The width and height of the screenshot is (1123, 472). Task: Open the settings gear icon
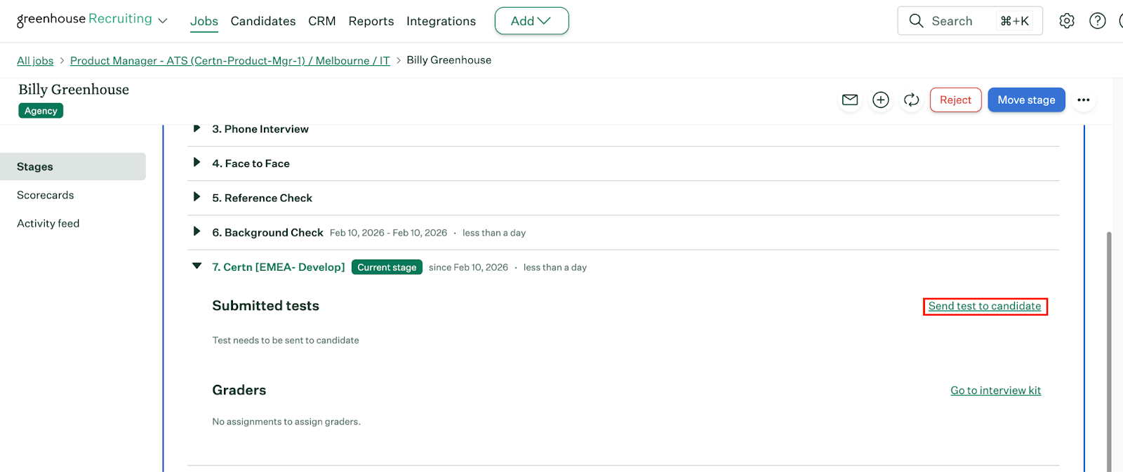tap(1066, 21)
